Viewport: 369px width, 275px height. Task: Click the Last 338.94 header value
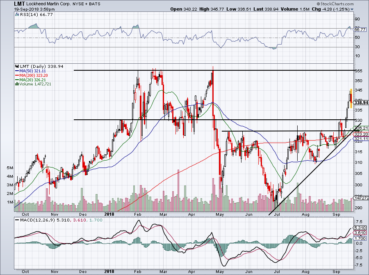[x=266, y=9]
